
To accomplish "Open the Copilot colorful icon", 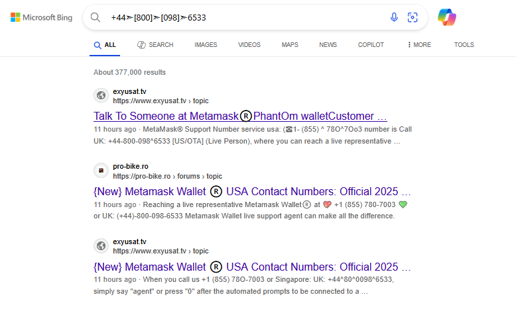I will coord(447,17).
